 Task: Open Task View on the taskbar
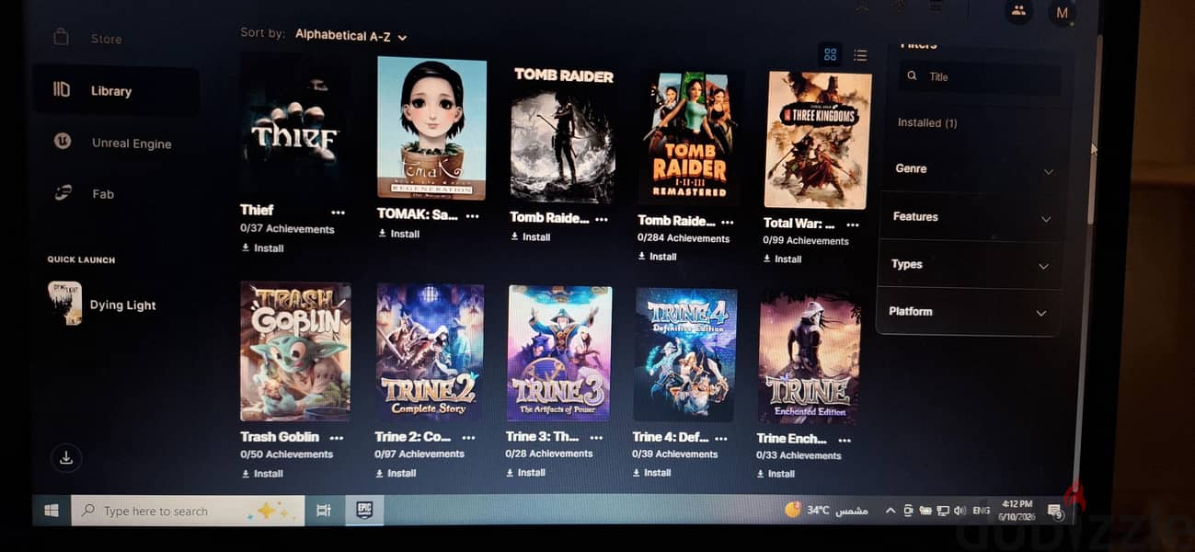pyautogui.click(x=324, y=511)
